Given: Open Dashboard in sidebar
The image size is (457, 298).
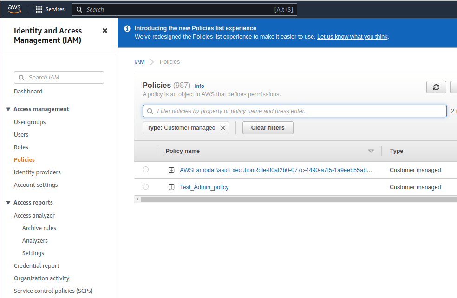Looking at the screenshot, I should [28, 92].
